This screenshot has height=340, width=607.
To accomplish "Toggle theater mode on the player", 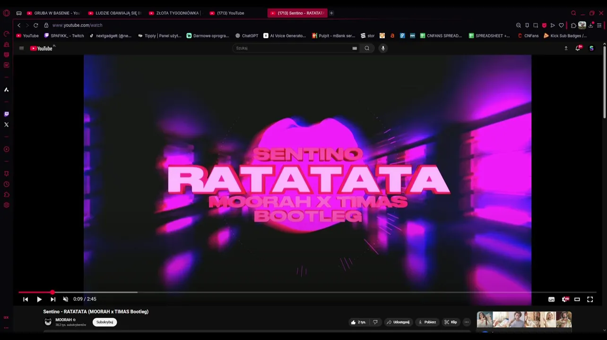I will pyautogui.click(x=577, y=299).
